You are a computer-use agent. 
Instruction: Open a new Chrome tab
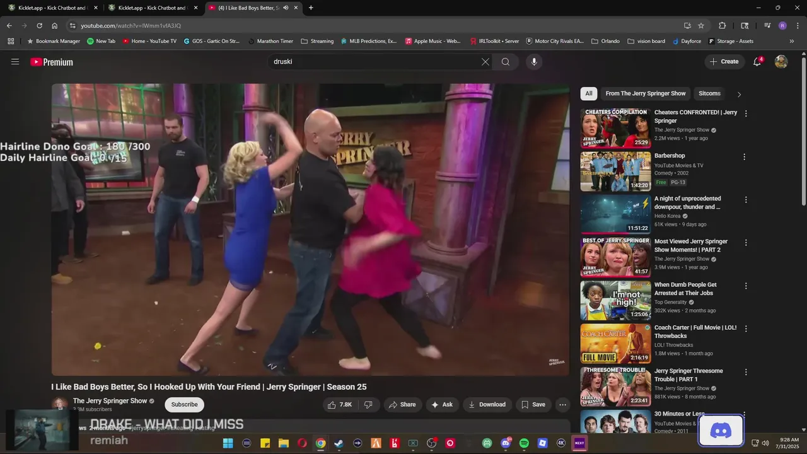[311, 8]
